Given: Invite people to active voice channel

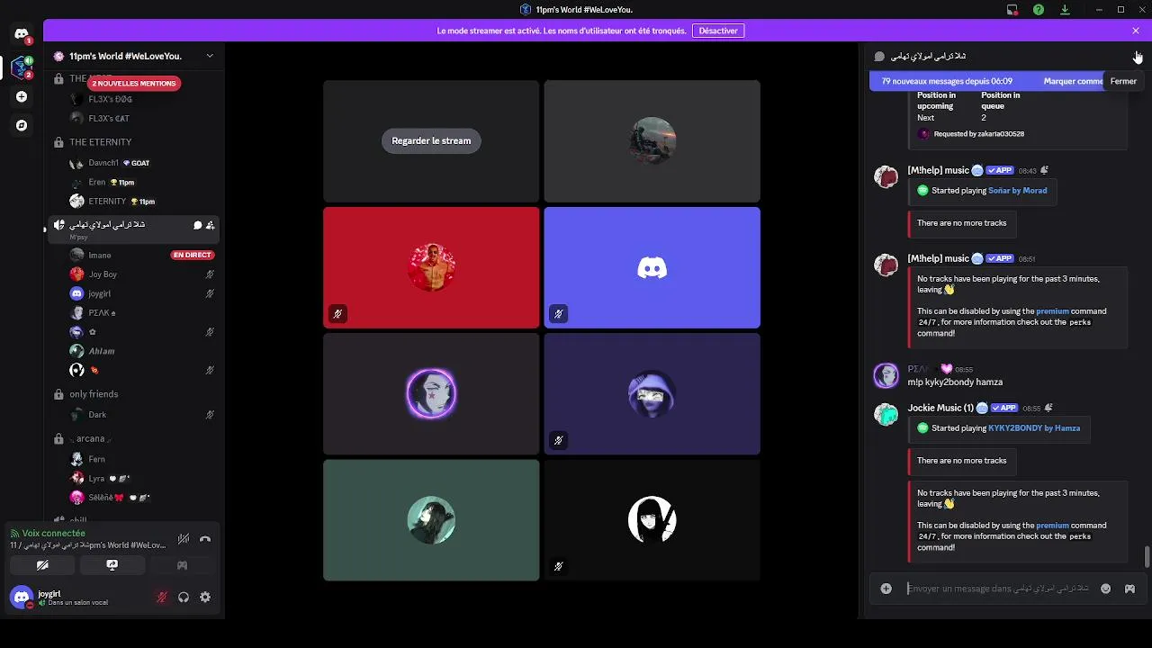Looking at the screenshot, I should (210, 225).
